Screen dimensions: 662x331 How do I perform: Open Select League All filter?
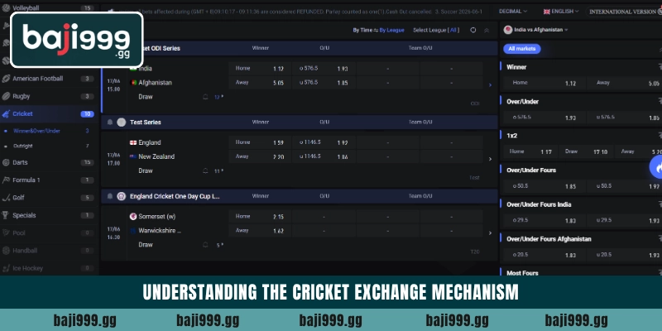click(436, 31)
